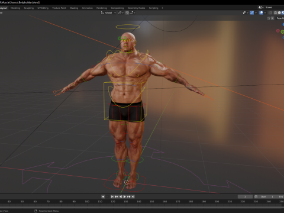The image size is (284, 213).
Task: Toggle X-ray mode in viewport header
Action: [x=270, y=12]
